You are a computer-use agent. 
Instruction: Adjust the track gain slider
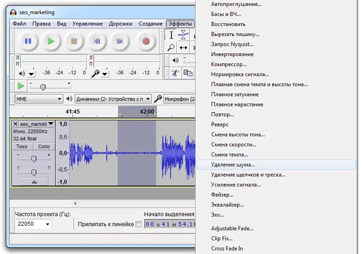(x=34, y=159)
